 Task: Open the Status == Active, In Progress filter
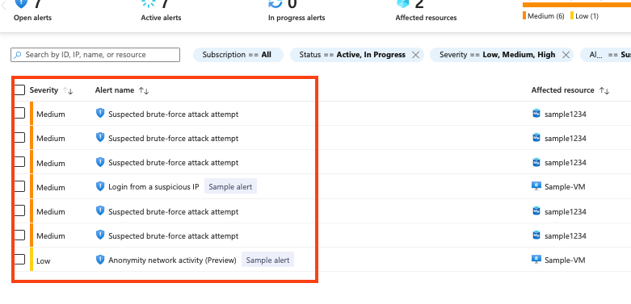(356, 55)
